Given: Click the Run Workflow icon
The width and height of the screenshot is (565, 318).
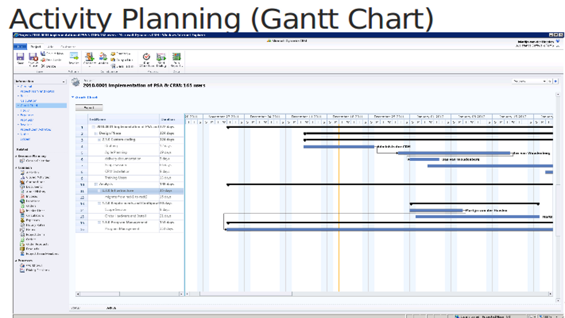Looking at the screenshot, I should pos(146,58).
